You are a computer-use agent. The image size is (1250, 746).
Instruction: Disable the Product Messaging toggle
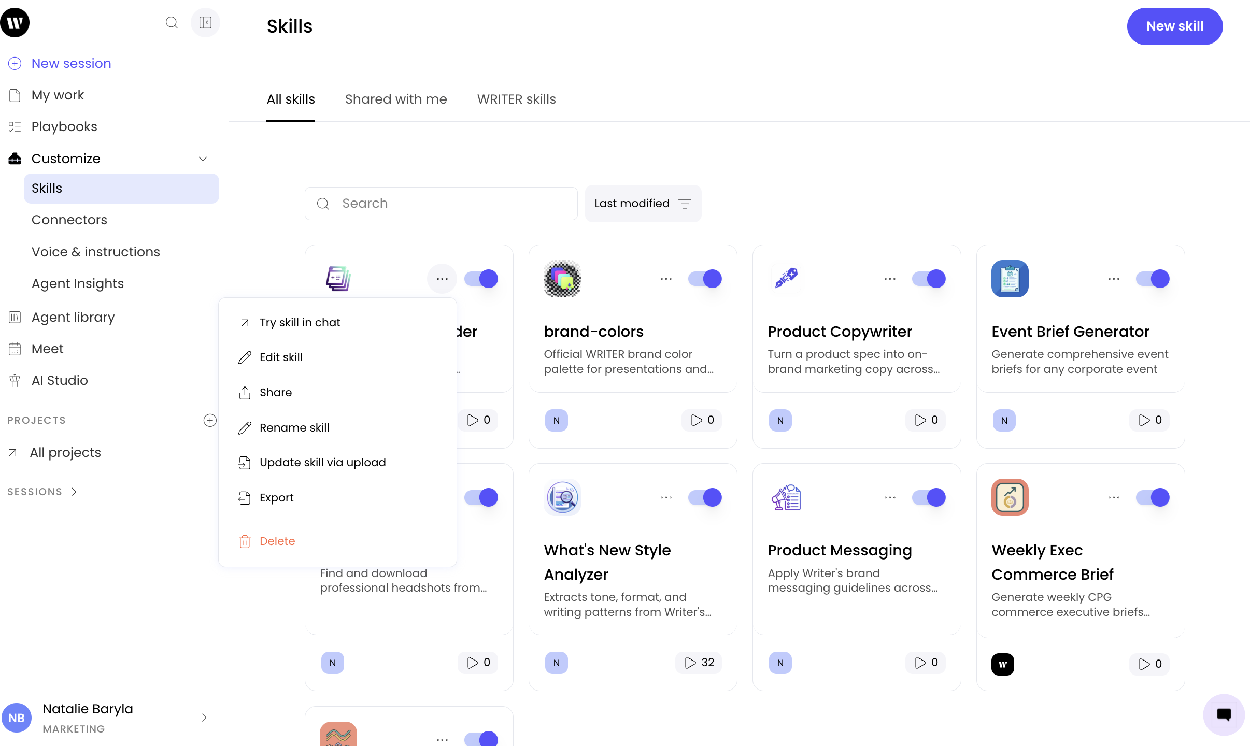click(929, 497)
